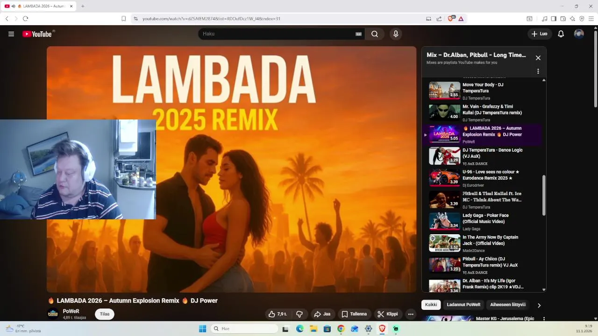Go to the YouTube home logo
598x336 pixels.
tap(37, 34)
